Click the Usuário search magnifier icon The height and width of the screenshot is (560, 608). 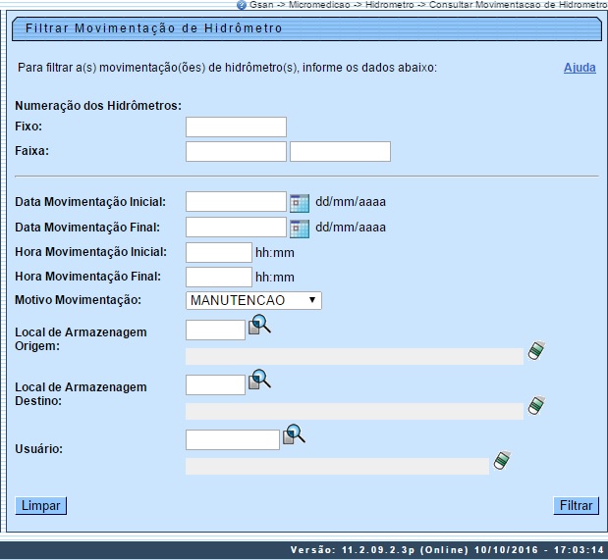294,434
